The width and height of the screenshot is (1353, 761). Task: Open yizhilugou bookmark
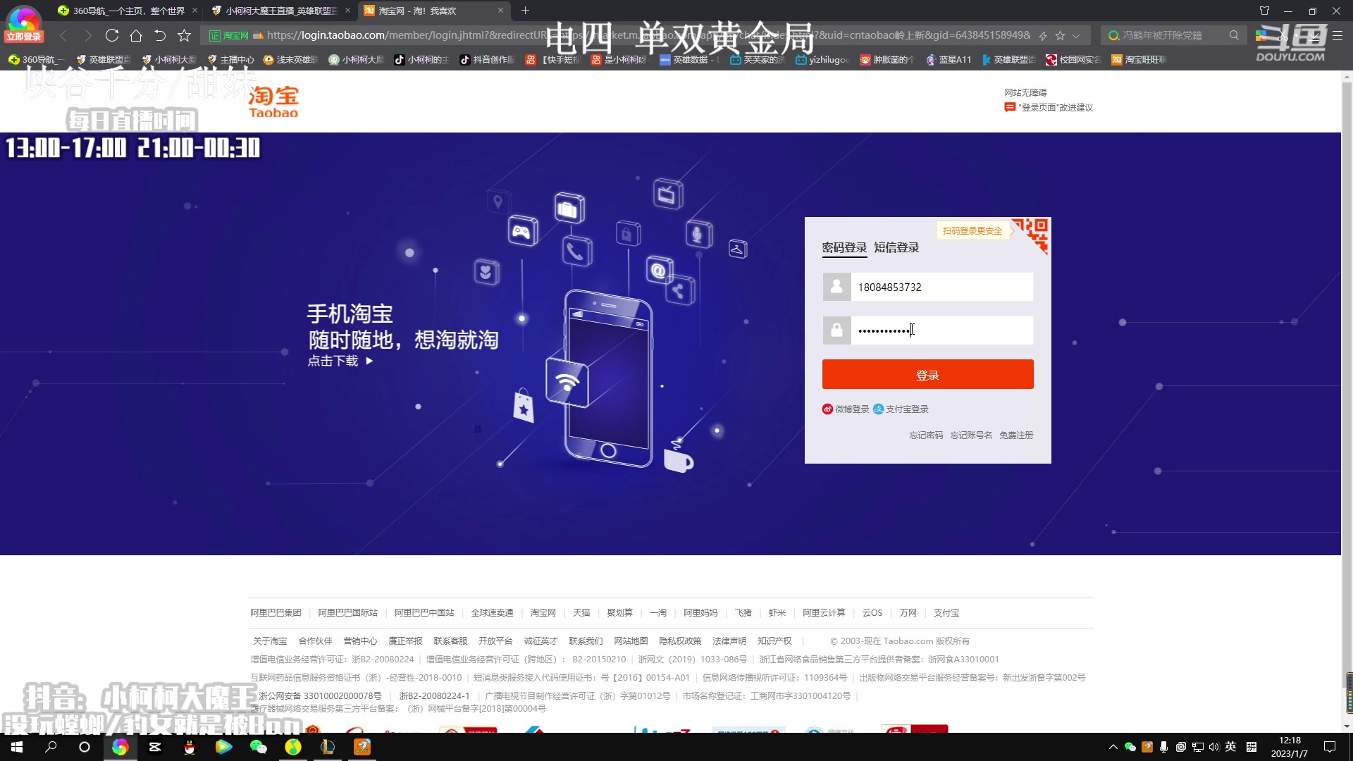pos(823,60)
